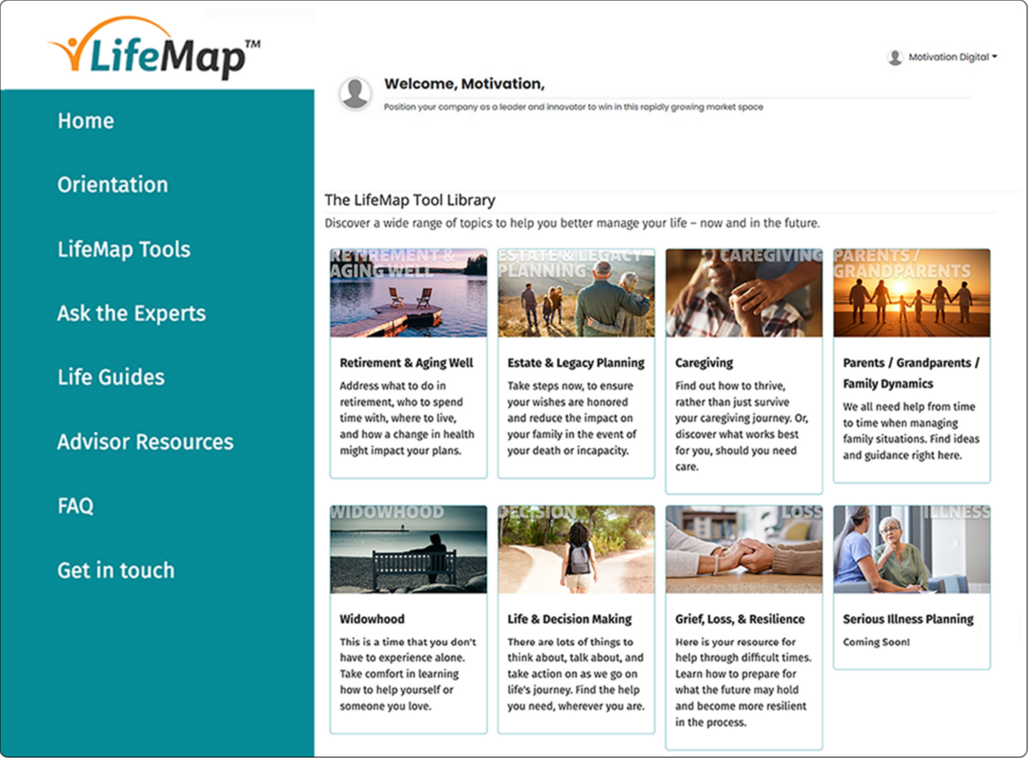The width and height of the screenshot is (1028, 758).
Task: Open the Life & Decision Making card
Action: pos(576,618)
